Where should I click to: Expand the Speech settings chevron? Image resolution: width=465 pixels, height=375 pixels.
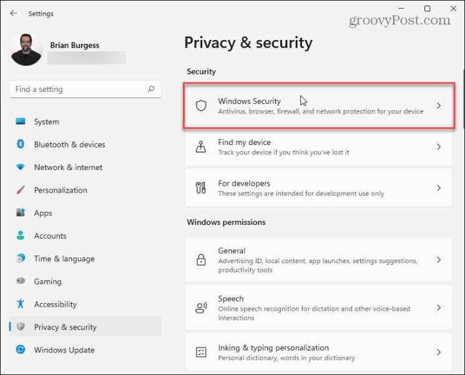(x=439, y=307)
